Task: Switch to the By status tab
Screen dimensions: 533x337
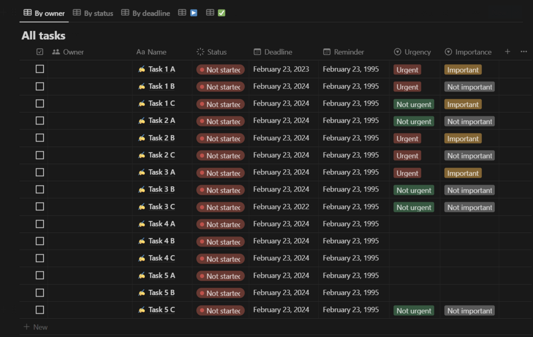Action: pos(93,13)
